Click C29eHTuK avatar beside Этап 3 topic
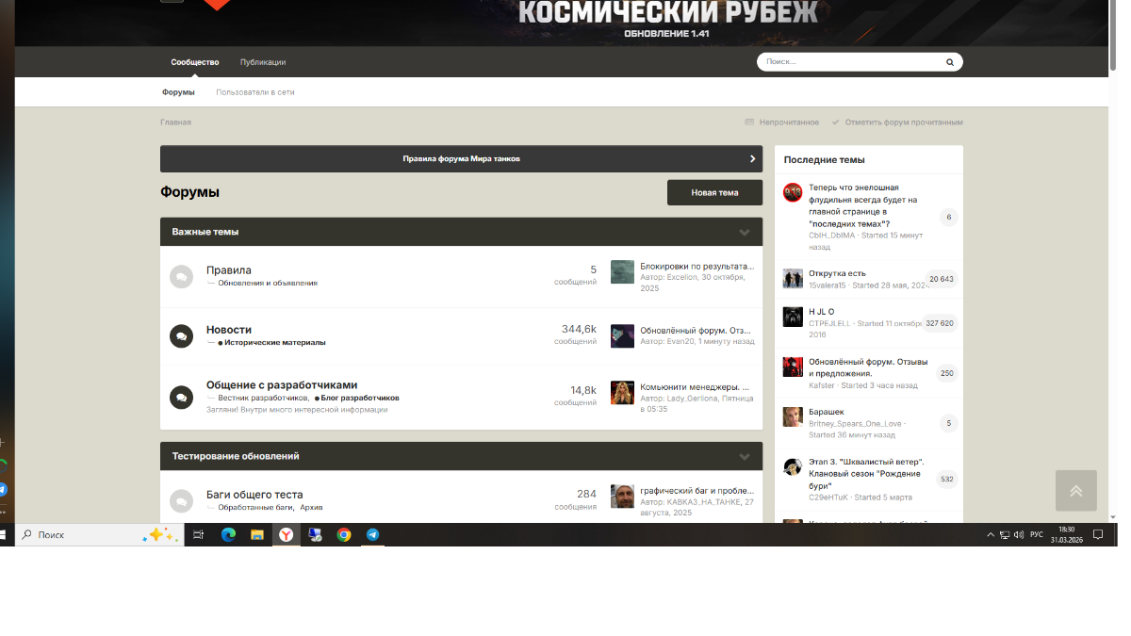 [793, 466]
